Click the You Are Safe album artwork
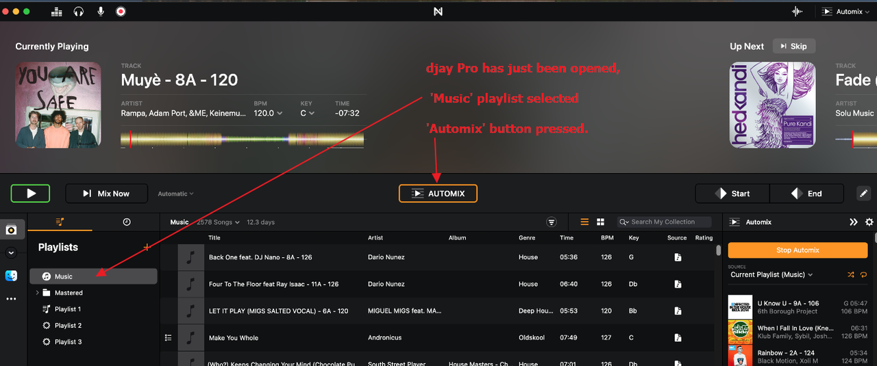The height and width of the screenshot is (366, 877). click(x=59, y=105)
